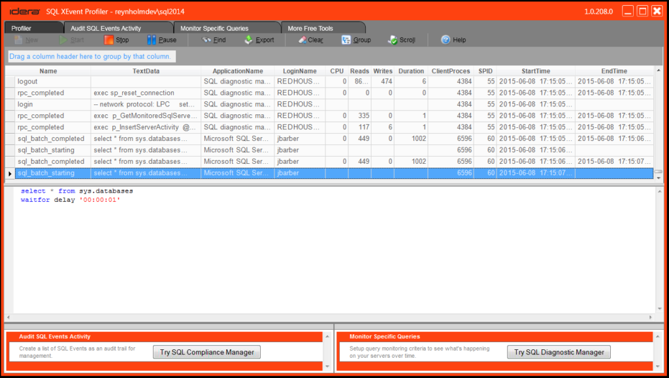The image size is (669, 378).
Task: Click down arrow of query text scrollbar
Action: click(660, 309)
